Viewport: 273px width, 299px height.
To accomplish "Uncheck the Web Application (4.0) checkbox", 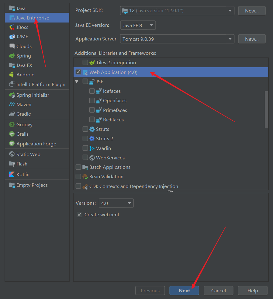I will [x=78, y=72].
